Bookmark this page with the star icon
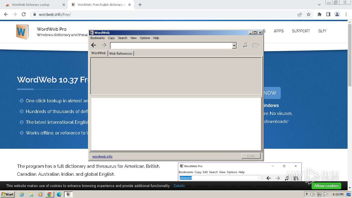 pyautogui.click(x=309, y=14)
